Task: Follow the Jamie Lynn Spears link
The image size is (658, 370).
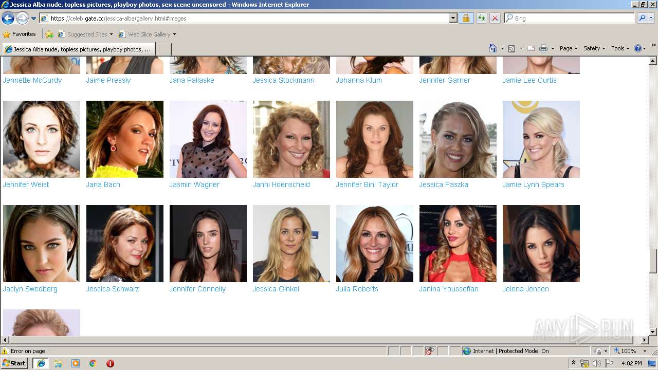Action: pyautogui.click(x=534, y=184)
